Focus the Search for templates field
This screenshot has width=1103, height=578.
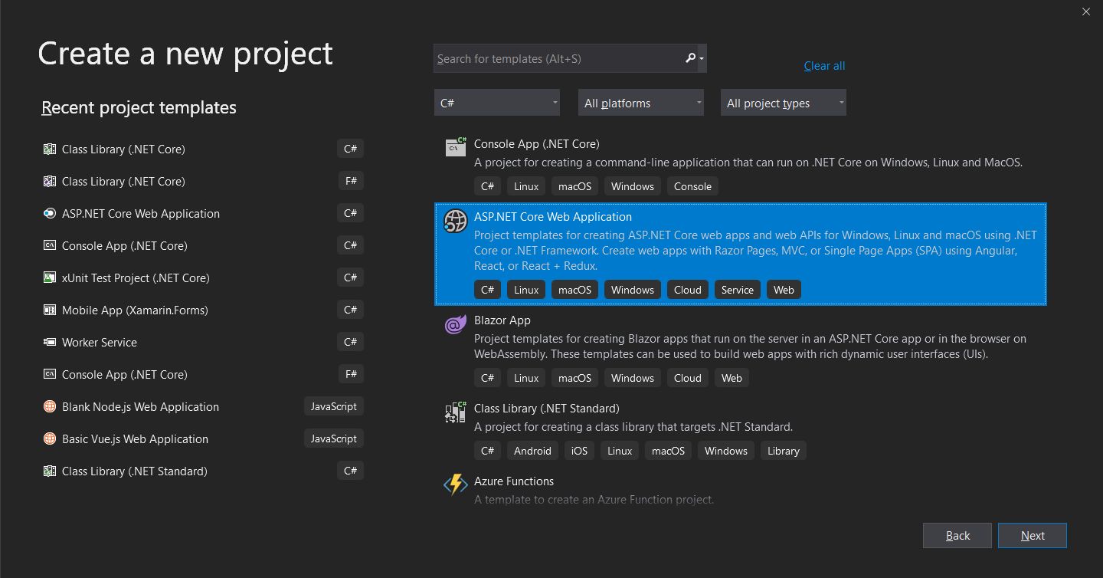tap(558, 59)
